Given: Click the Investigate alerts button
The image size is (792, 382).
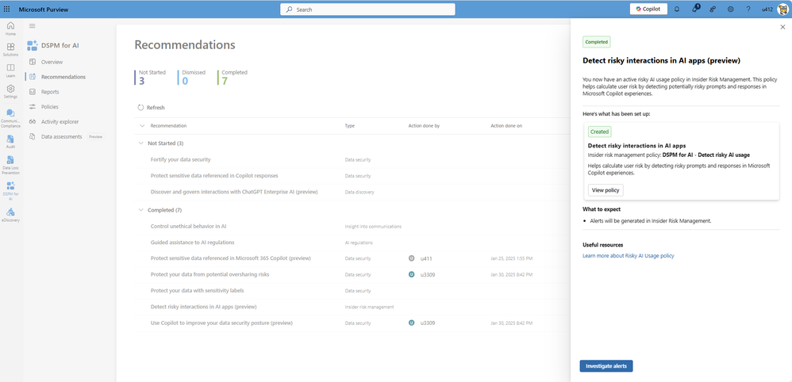Looking at the screenshot, I should click(x=606, y=366).
